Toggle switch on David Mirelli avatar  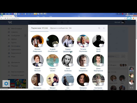coord(101,45)
